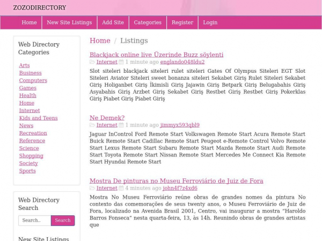Open user john4f7z4xd6 profile
Viewport: 322px width, 241px height.
click(180, 188)
